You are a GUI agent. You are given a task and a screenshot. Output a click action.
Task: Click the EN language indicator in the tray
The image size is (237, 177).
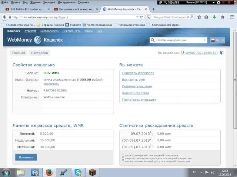click(x=195, y=172)
